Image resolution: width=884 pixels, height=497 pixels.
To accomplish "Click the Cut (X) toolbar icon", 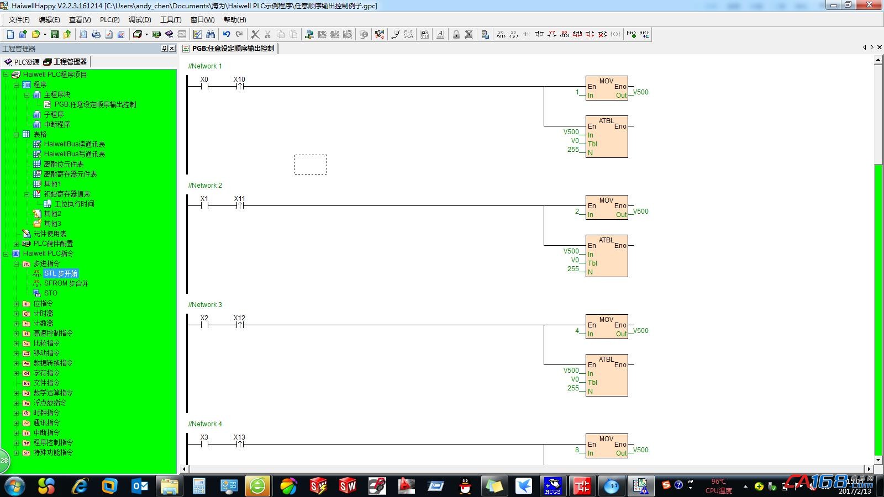I will [x=255, y=34].
